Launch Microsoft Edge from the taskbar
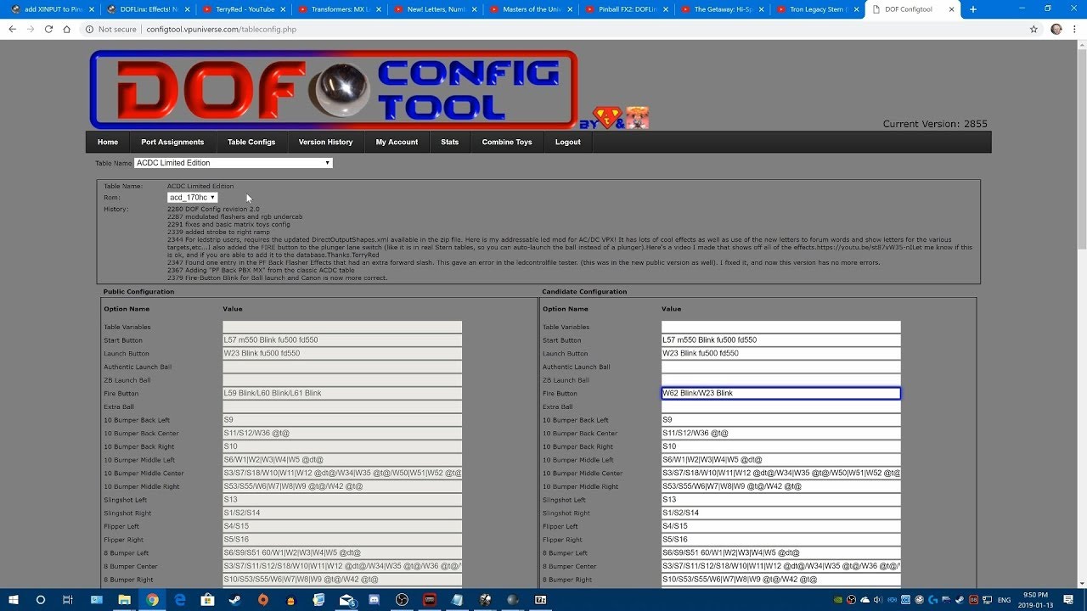 [x=180, y=599]
